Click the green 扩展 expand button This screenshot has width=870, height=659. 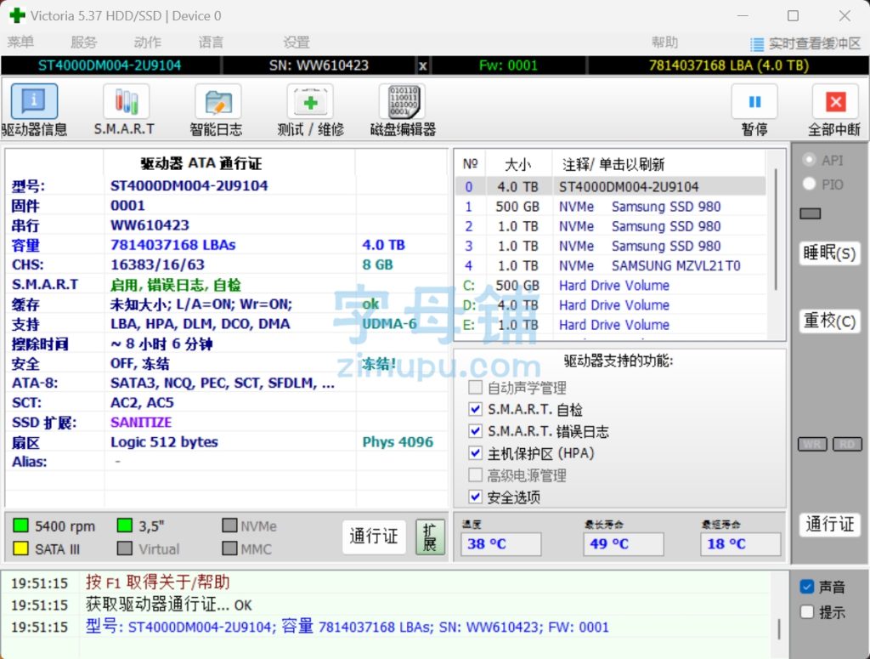430,537
